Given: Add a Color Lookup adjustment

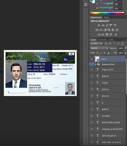Looking at the screenshot, I should [117, 30].
